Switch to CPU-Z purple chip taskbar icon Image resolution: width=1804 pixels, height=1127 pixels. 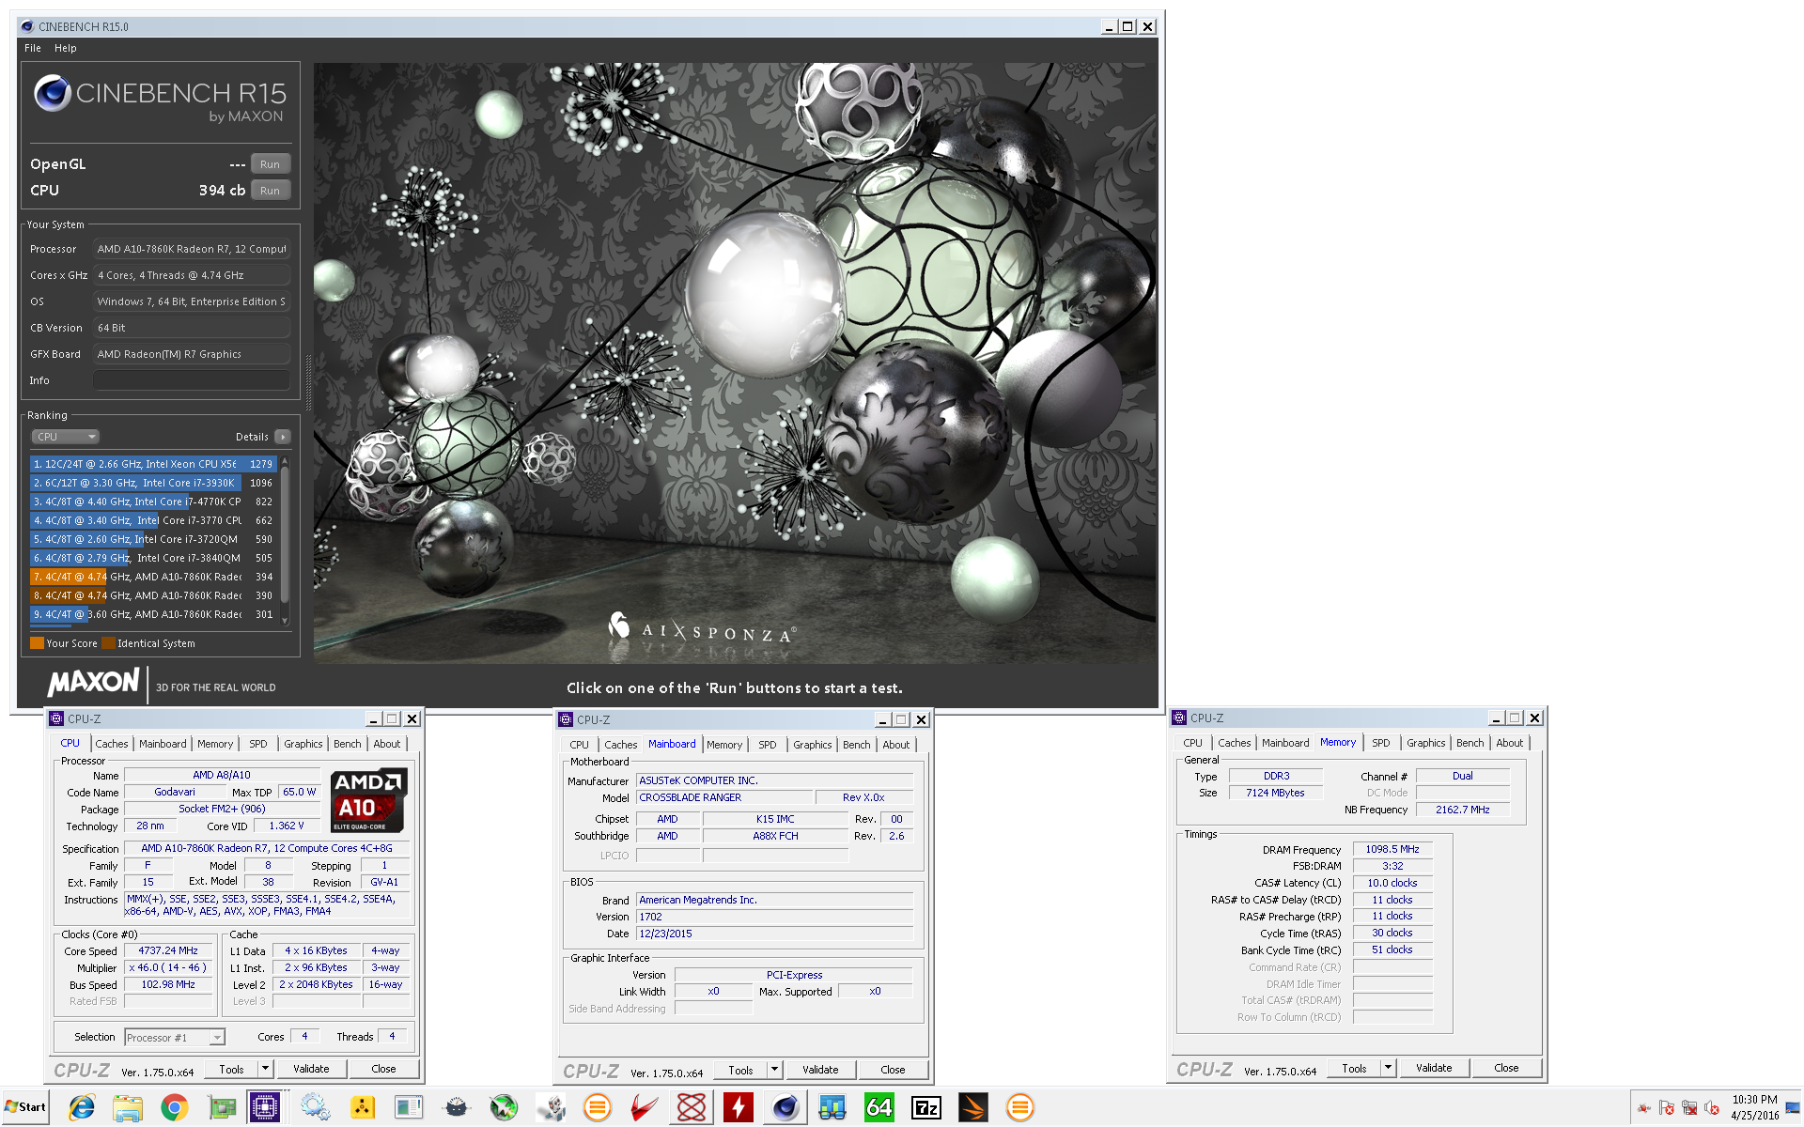pos(265,1108)
